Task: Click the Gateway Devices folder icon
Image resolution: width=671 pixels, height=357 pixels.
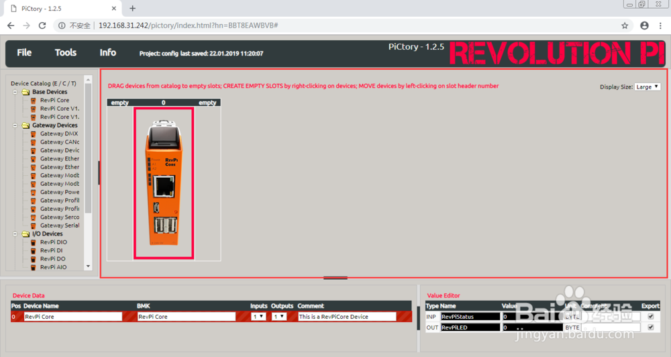Action: pyautogui.click(x=25, y=125)
